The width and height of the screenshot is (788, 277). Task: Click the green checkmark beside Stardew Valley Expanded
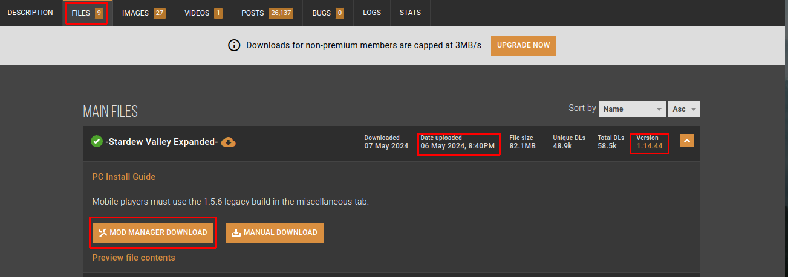[x=97, y=142]
